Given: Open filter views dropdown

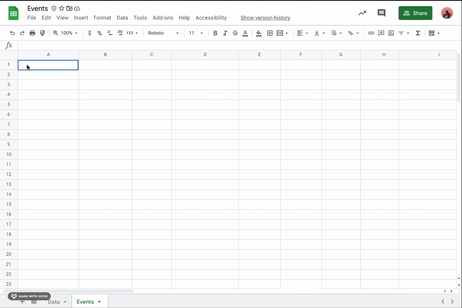Looking at the screenshot, I should tap(404, 33).
